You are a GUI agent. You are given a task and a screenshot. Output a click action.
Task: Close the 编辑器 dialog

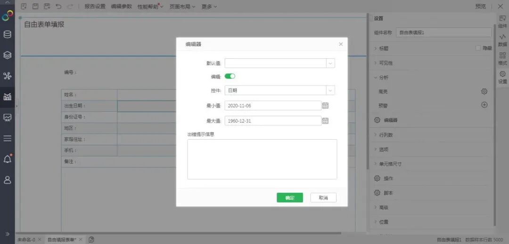click(341, 44)
